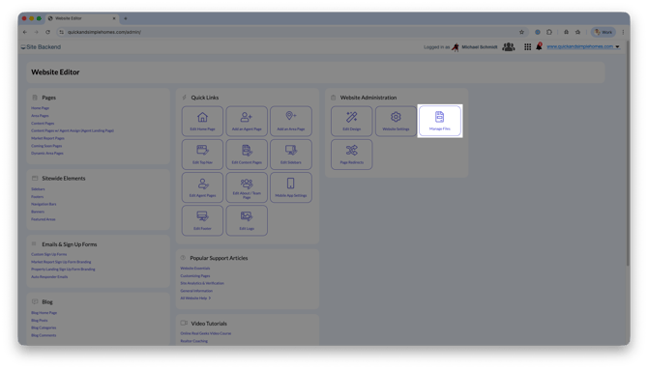This screenshot has width=648, height=369.
Task: Open the Auto Responder Emails link
Action: (49, 276)
